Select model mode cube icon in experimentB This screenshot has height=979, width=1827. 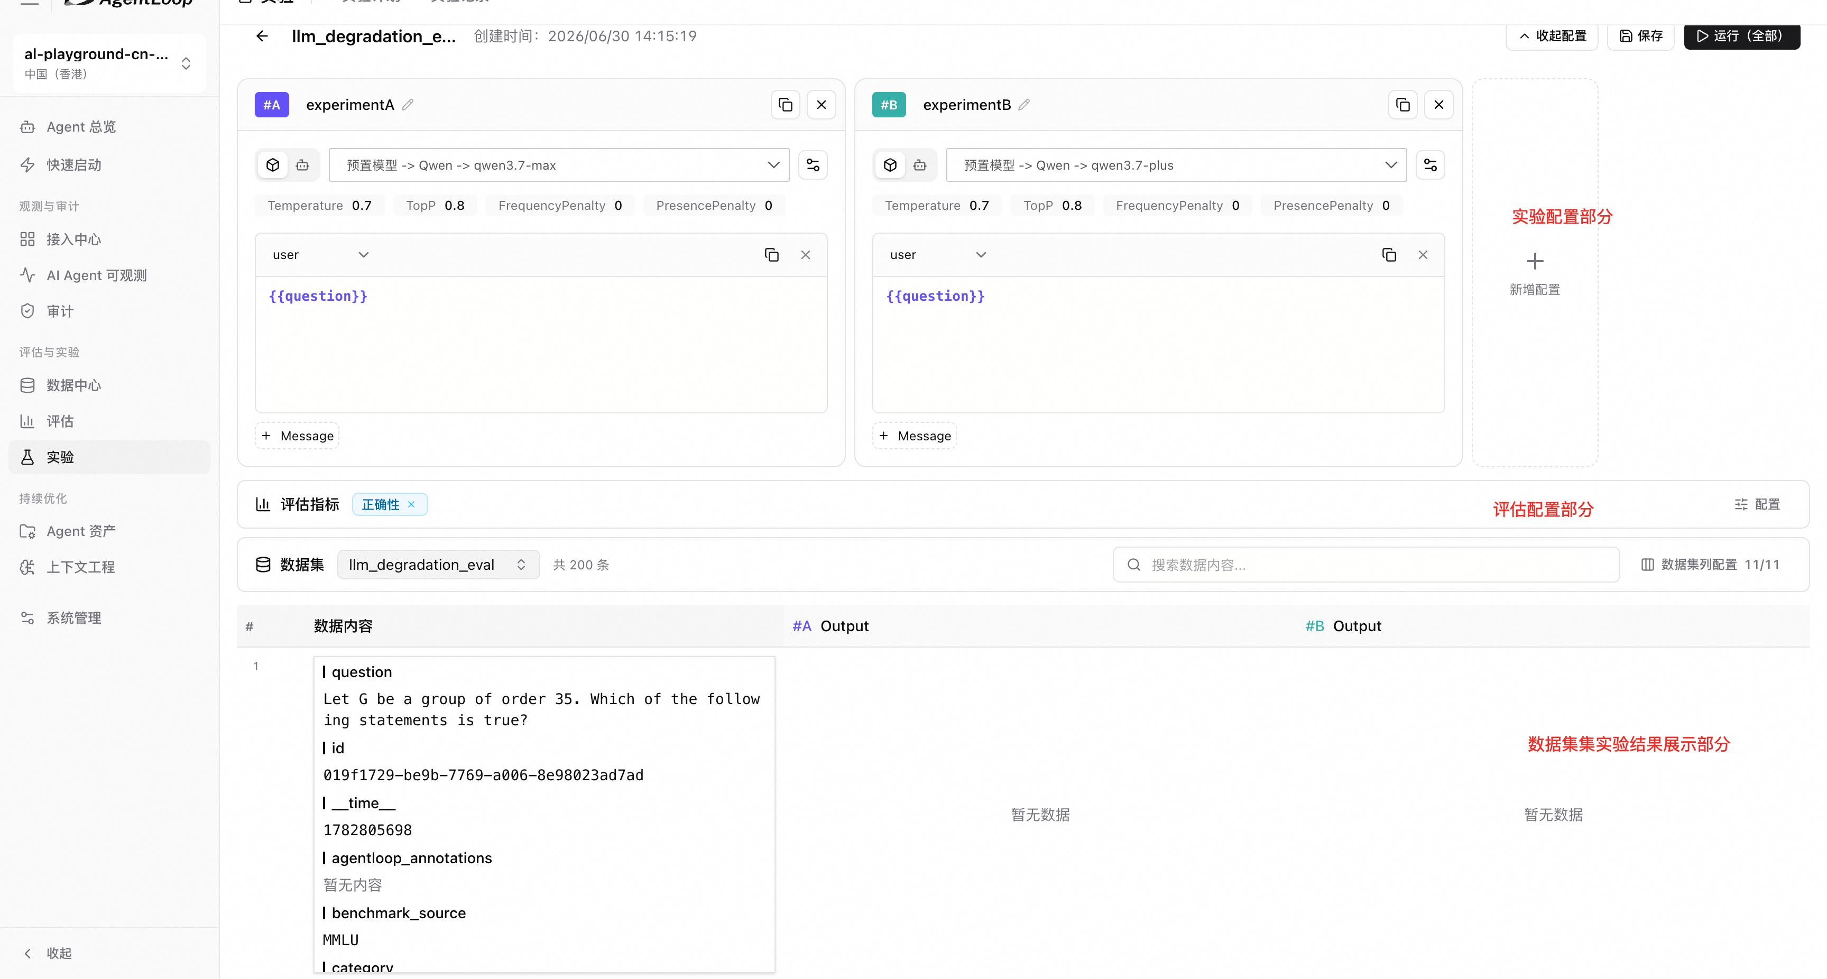tap(890, 165)
